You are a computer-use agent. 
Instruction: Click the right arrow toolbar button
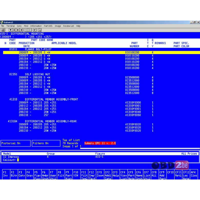[21, 30]
